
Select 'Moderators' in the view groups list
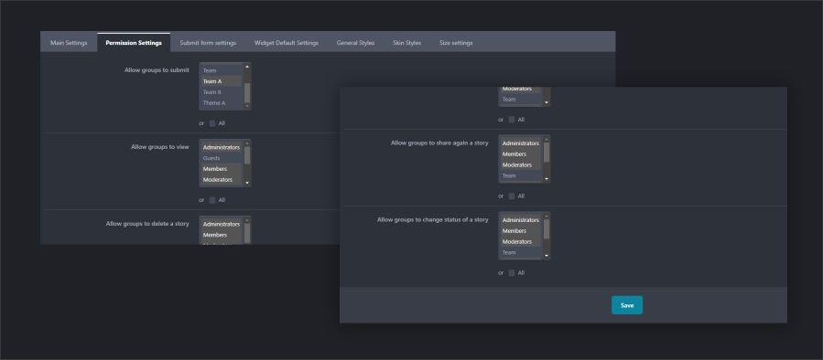pos(222,180)
